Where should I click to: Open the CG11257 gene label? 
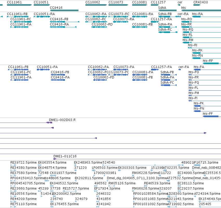(158, 2)
